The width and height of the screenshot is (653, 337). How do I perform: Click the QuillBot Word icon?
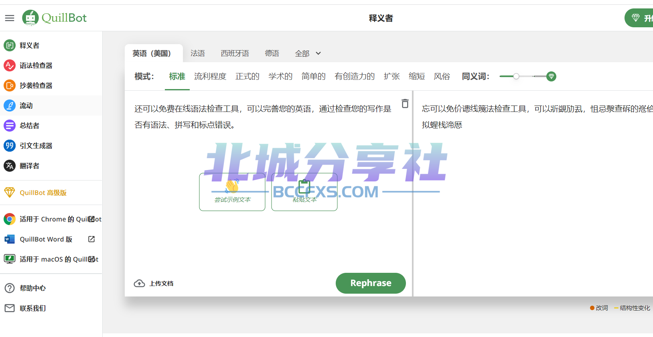[10, 239]
